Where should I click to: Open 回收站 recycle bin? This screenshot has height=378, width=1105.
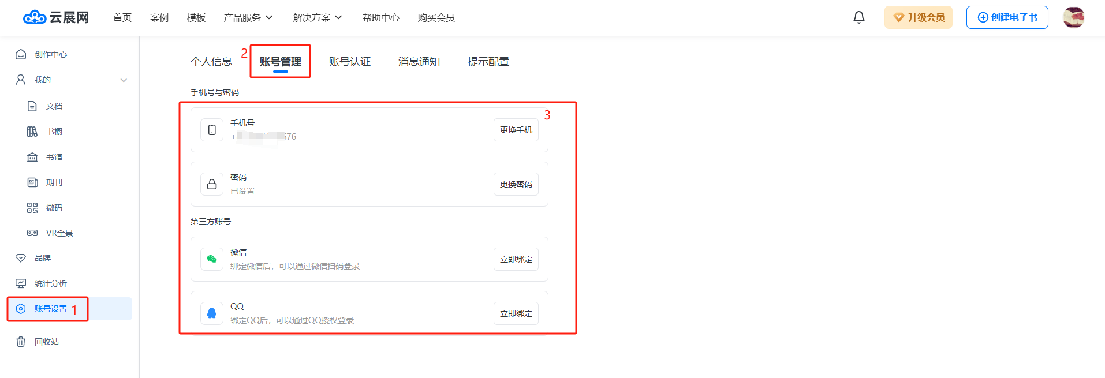click(x=46, y=342)
